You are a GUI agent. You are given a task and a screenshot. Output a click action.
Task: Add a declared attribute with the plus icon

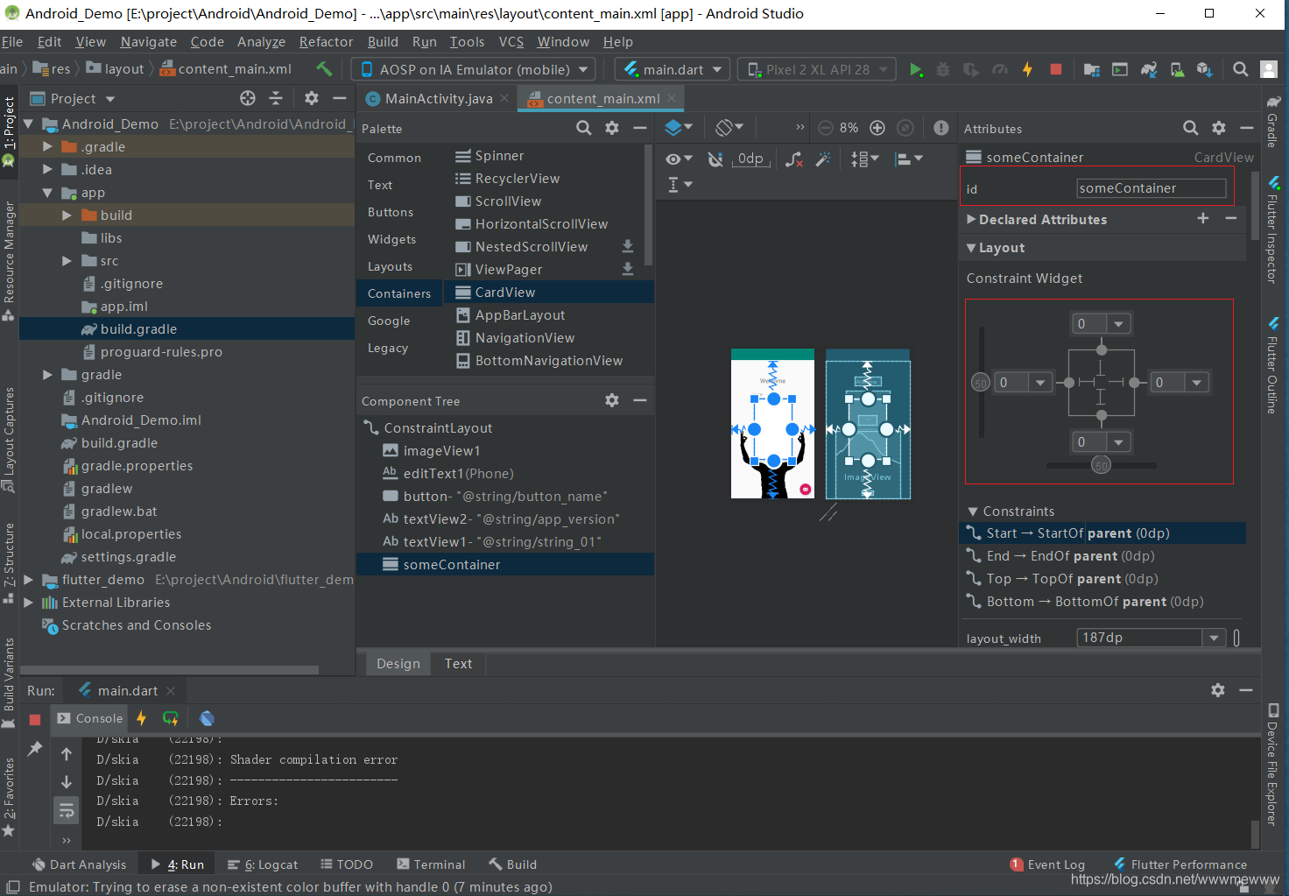point(1203,218)
